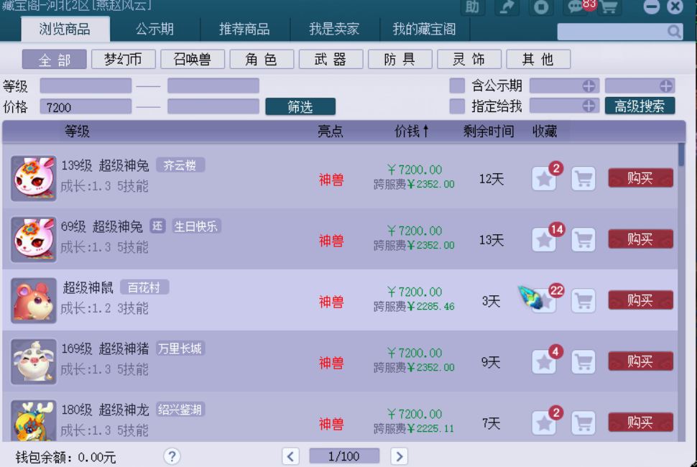Image resolution: width=697 pixels, height=467 pixels.
Task: Select the 灵饰 category filter
Action: [x=469, y=59]
